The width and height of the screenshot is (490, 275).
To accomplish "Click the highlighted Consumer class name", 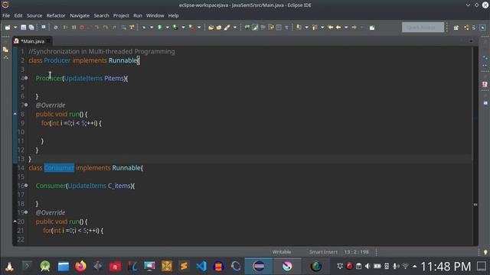I will pos(59,168).
